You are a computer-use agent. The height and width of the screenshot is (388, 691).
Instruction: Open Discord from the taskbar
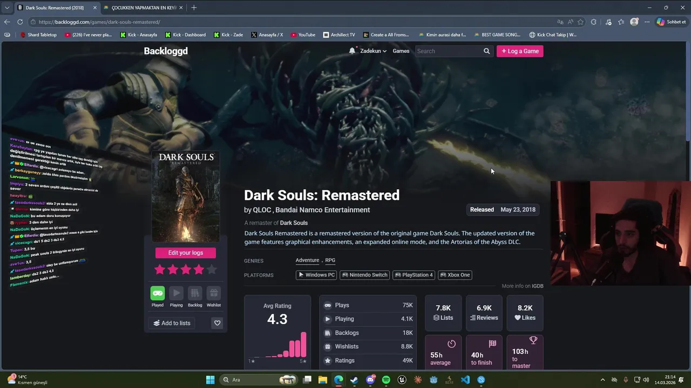(370, 380)
